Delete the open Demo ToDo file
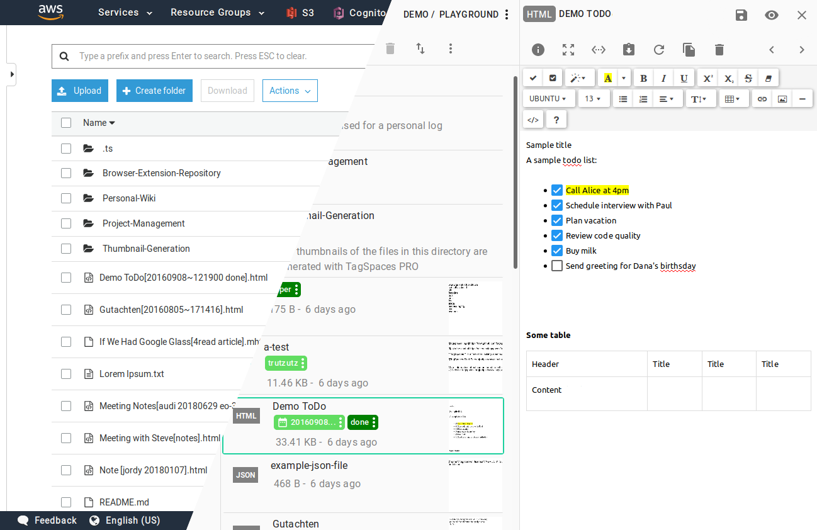817x530 pixels. (719, 49)
